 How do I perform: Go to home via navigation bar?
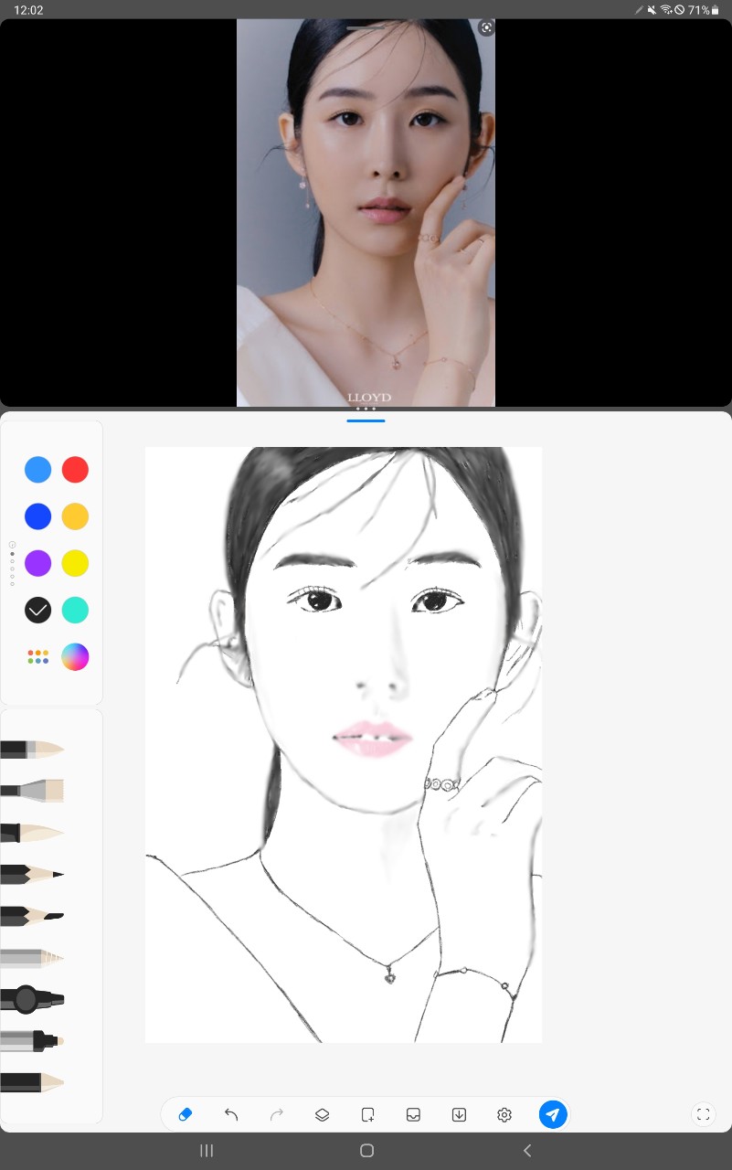(366, 1151)
